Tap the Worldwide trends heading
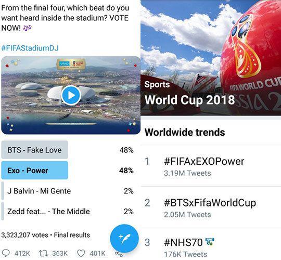Screen dimensions: 281x260 click(185, 132)
